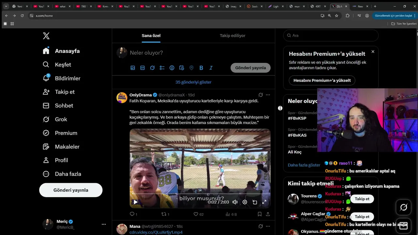
Task: Click the Grok enhance icon in composer
Action: coord(152,68)
